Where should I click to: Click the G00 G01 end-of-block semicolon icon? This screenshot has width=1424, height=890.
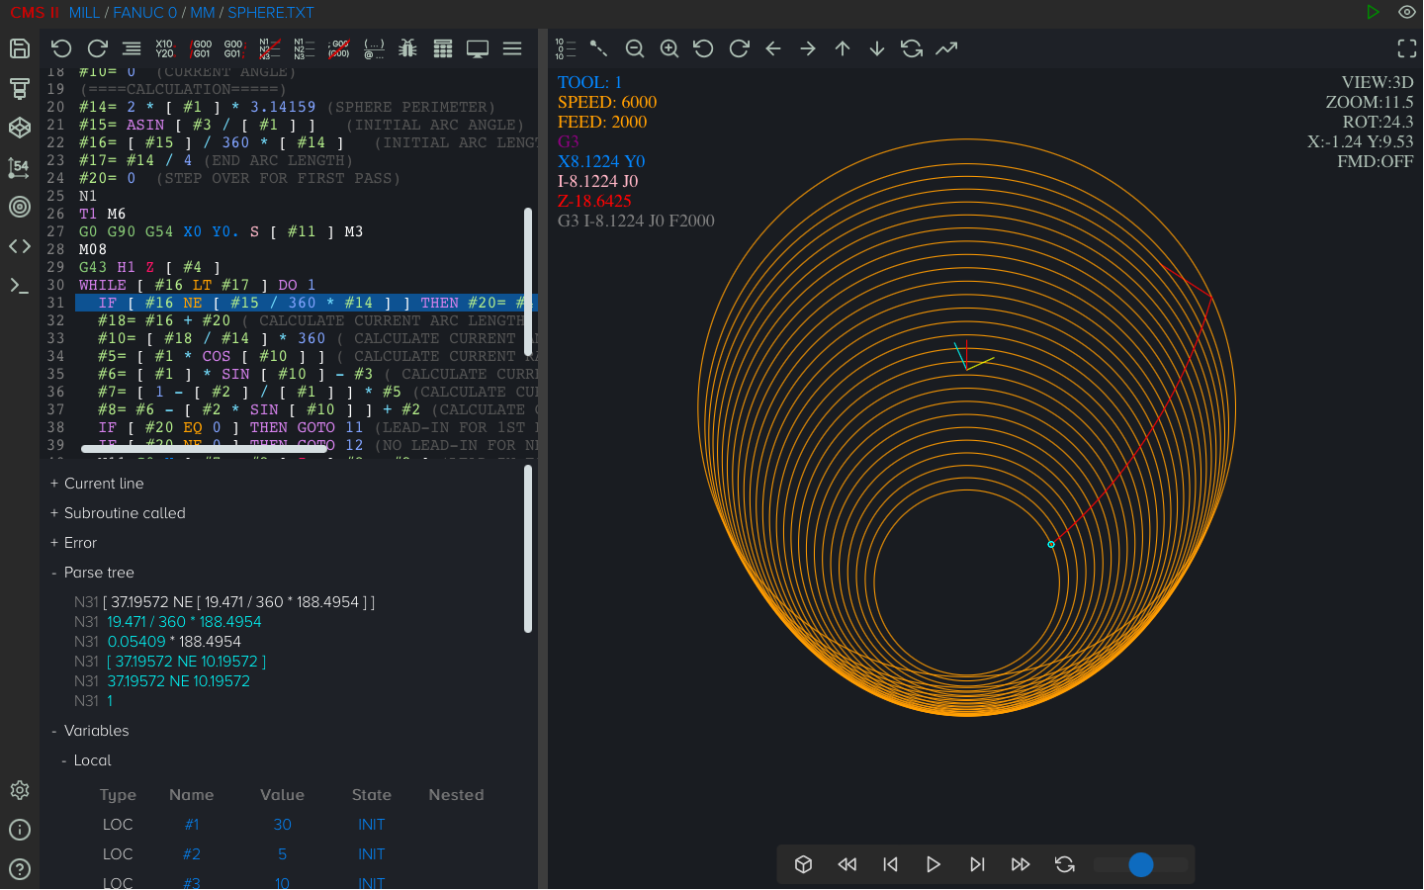point(234,48)
